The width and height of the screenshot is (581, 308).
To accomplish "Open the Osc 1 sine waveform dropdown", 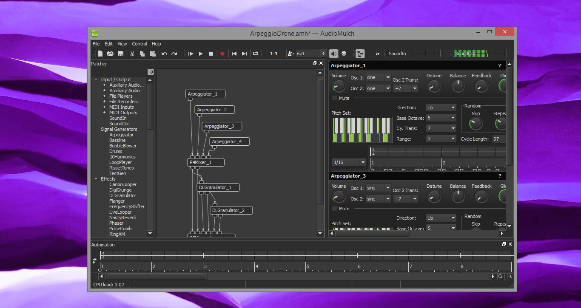I will click(x=377, y=77).
